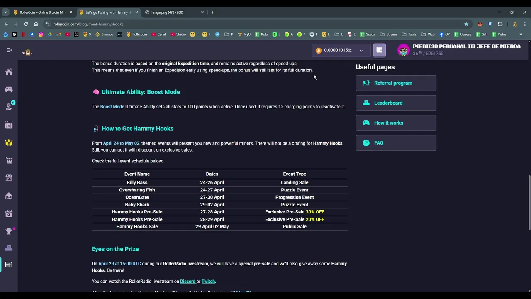
Task: Open the Facebook bookmark icon
Action: tap(32, 34)
